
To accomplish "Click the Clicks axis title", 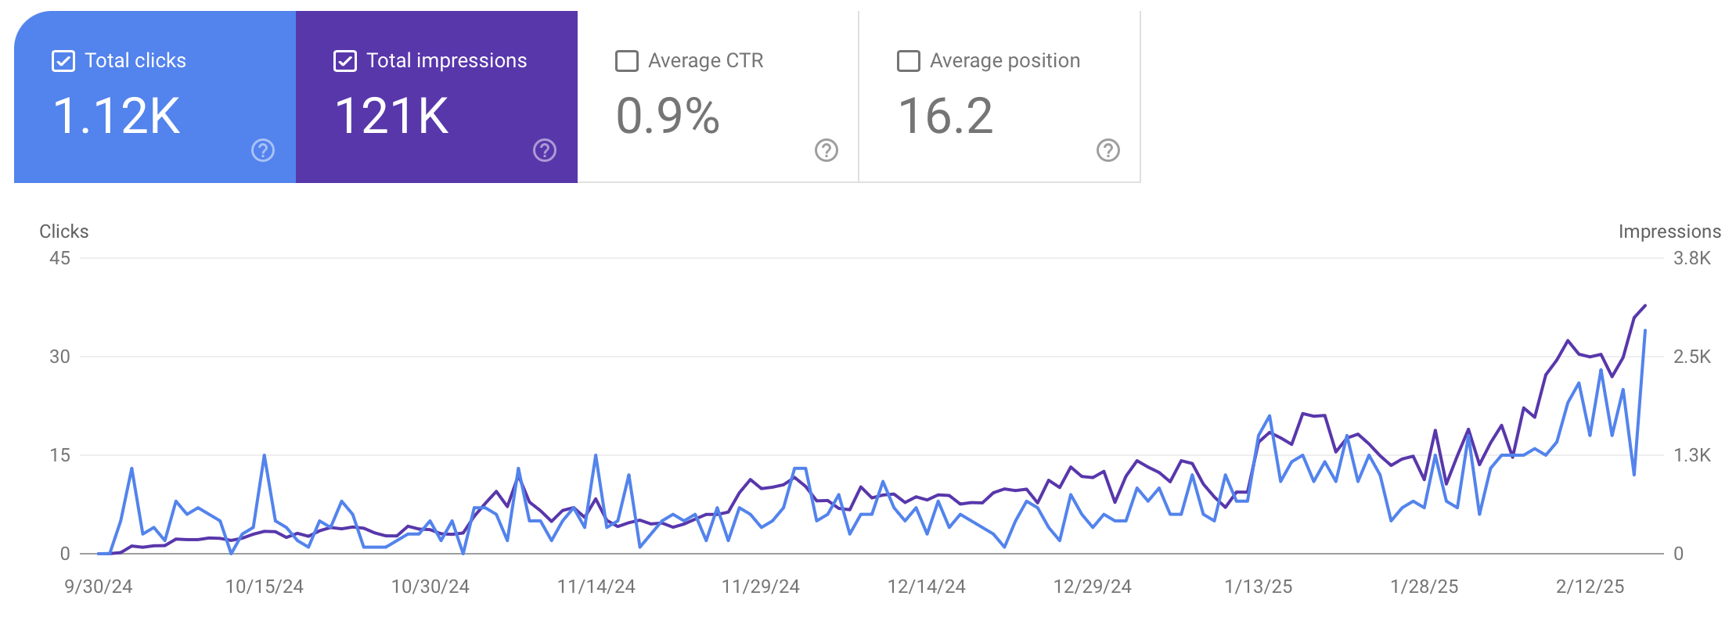I will (64, 232).
